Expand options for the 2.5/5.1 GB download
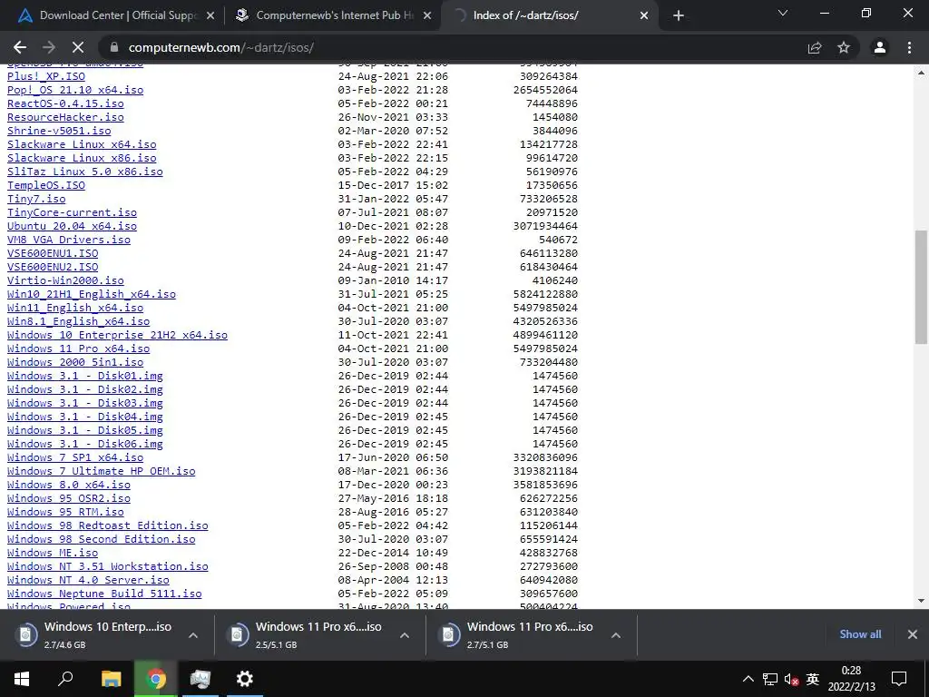 click(x=405, y=635)
